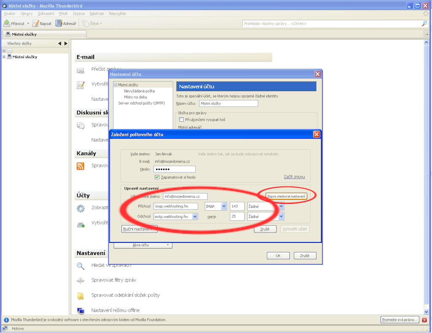Viewport: 432px width, 333px height.
Task: Open Spravovat filtry zpráv link
Action: 114,280
